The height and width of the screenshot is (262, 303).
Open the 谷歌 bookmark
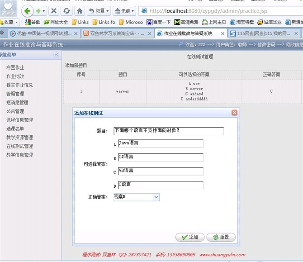point(33,22)
